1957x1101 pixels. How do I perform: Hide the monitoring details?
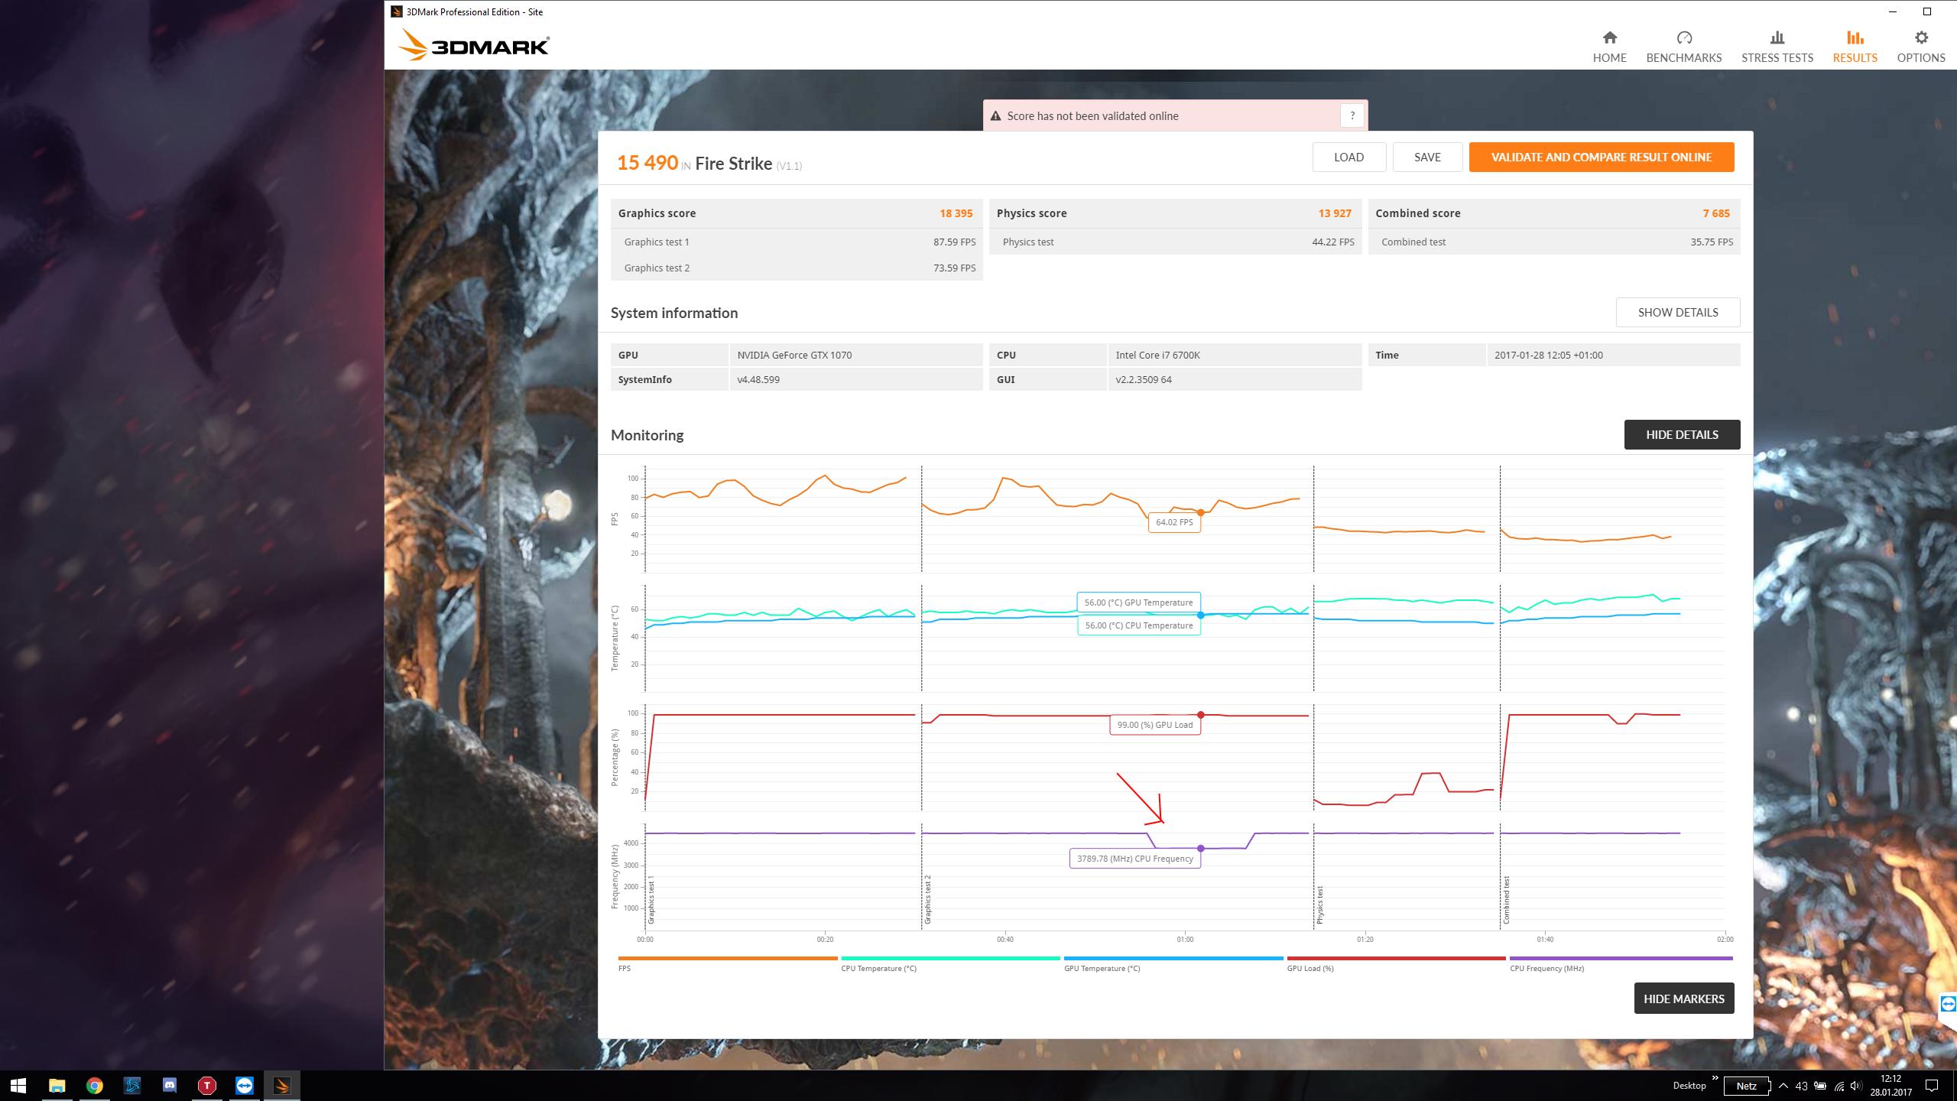point(1682,434)
